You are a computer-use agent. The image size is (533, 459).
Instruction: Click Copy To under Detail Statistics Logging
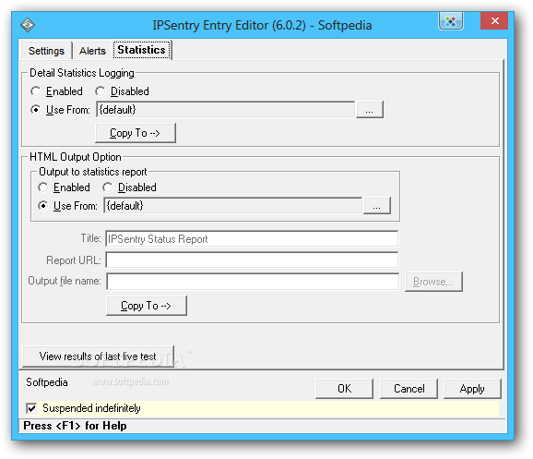(136, 133)
